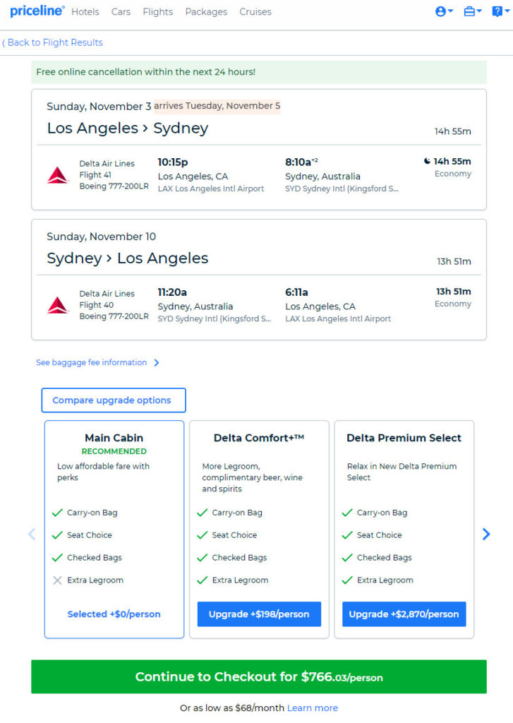Select the Delta Comfort+ fare card
513x723 pixels.
tap(259, 529)
